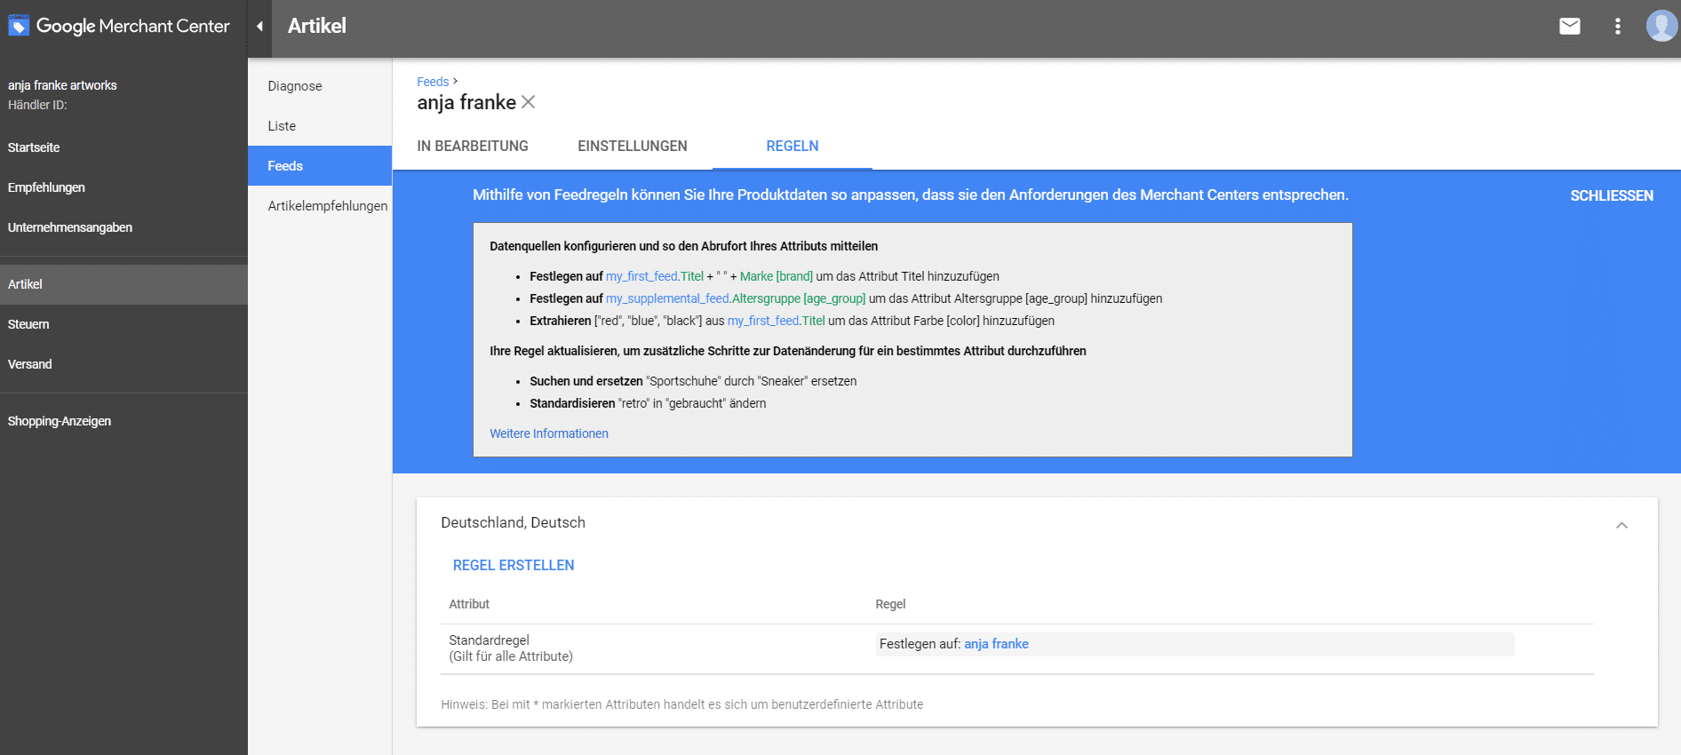This screenshot has width=1681, height=755.
Task: Click the my_supplemental_feed.Altersgruppe example text
Action: tap(736, 298)
